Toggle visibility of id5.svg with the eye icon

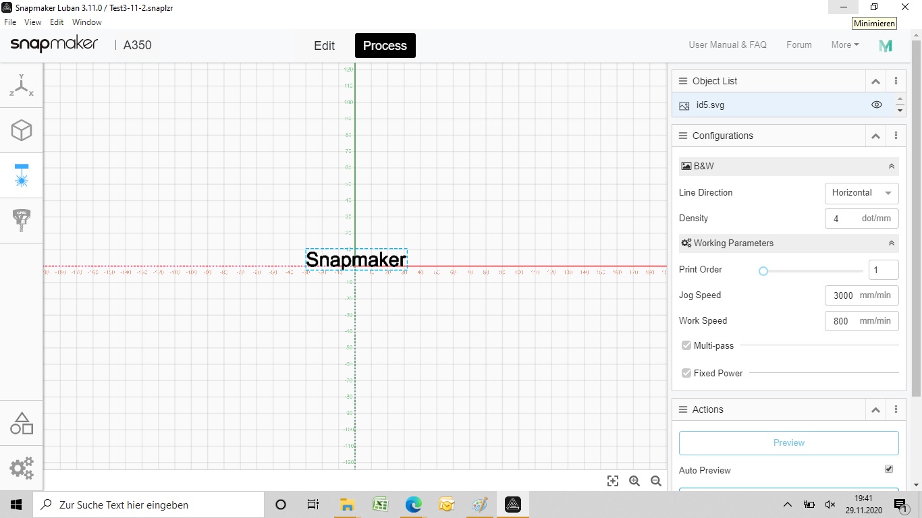point(876,105)
